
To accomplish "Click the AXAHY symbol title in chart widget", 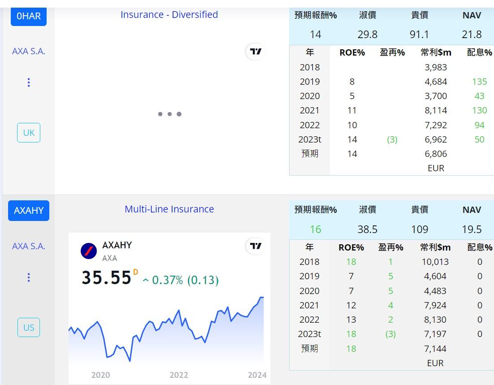I will 117,245.
